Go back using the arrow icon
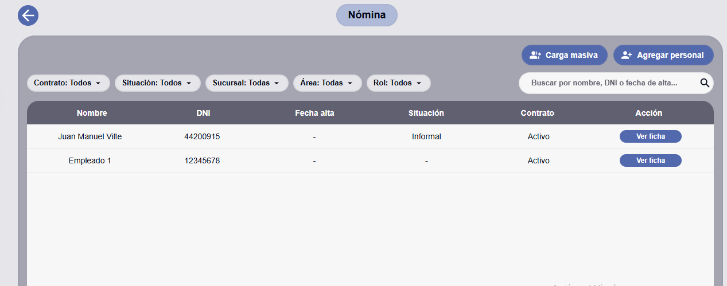The width and height of the screenshot is (727, 286). 28,15
